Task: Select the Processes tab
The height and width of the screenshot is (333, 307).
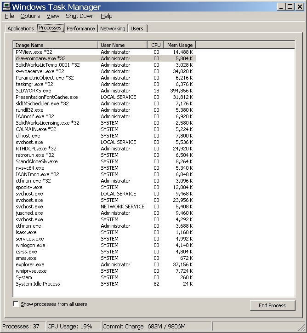Action: 50,28
